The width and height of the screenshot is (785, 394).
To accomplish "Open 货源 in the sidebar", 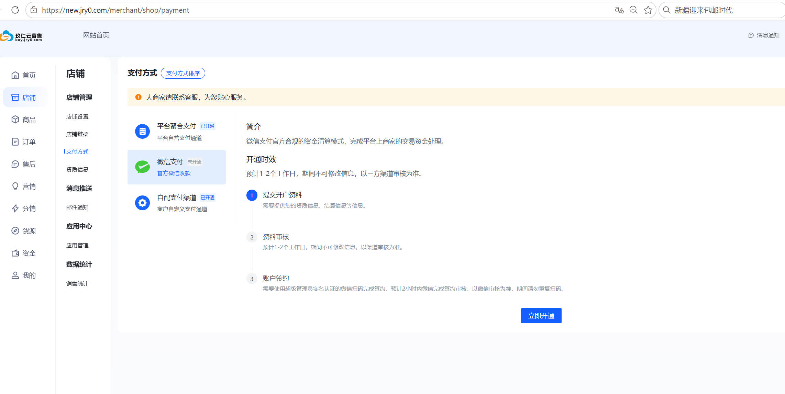I will [x=24, y=231].
